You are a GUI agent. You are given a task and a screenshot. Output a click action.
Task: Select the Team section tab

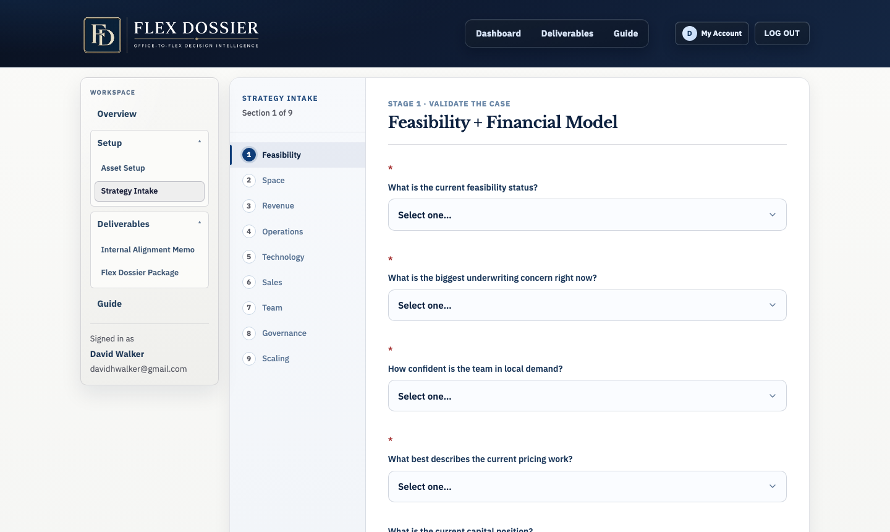tap(298, 307)
